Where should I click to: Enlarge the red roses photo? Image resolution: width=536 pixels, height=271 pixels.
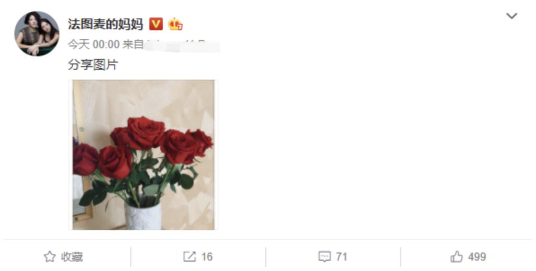(x=143, y=154)
